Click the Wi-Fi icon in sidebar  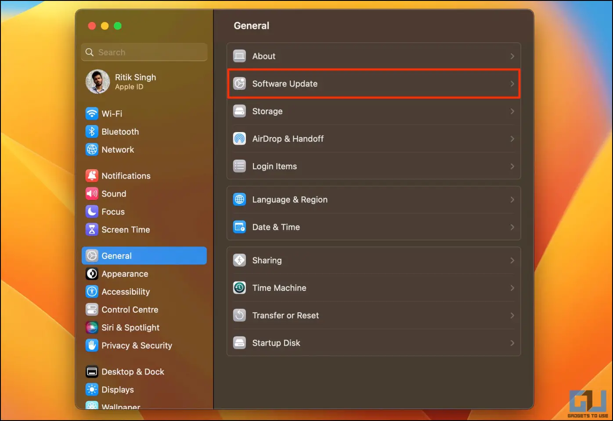(x=92, y=114)
